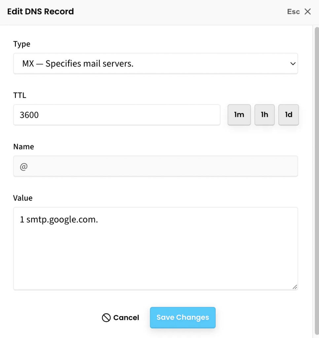Viewport: 319px width, 338px height.
Task: Click the Esc shortcut label
Action: pos(293,12)
